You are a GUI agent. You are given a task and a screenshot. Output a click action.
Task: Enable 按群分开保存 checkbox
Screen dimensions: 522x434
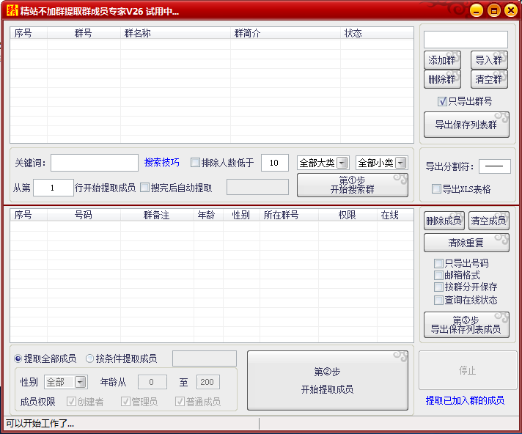coord(438,287)
